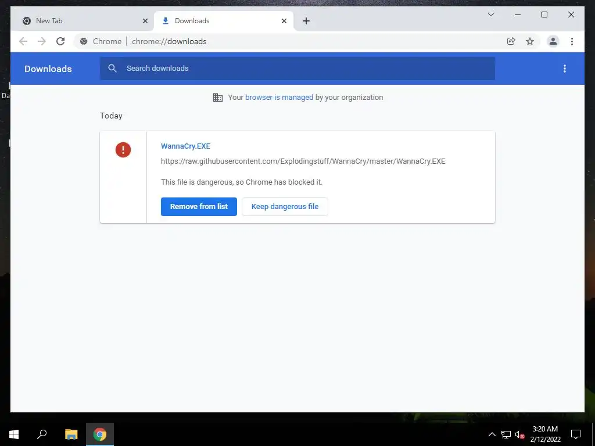The image size is (595, 446).
Task: Bookmark this tab with the star icon
Action: tap(530, 41)
